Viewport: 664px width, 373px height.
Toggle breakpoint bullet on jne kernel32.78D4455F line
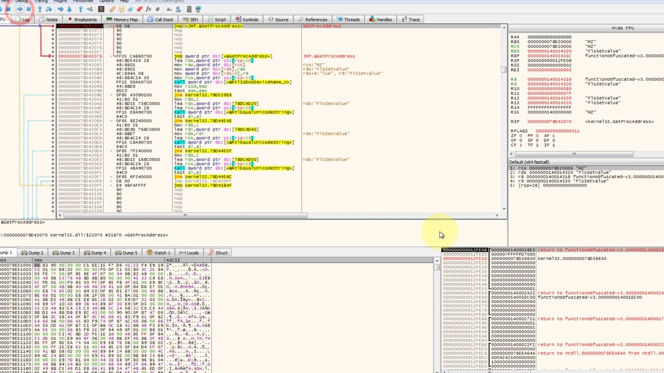pos(52,151)
